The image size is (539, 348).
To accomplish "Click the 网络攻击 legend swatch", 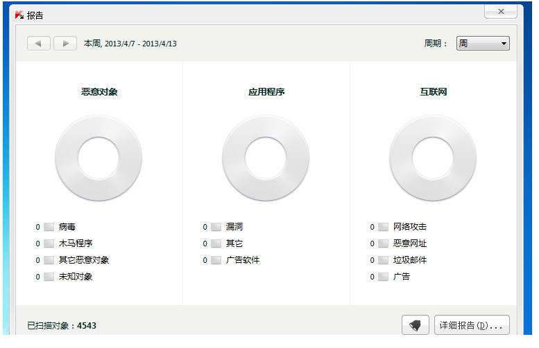I will point(384,227).
